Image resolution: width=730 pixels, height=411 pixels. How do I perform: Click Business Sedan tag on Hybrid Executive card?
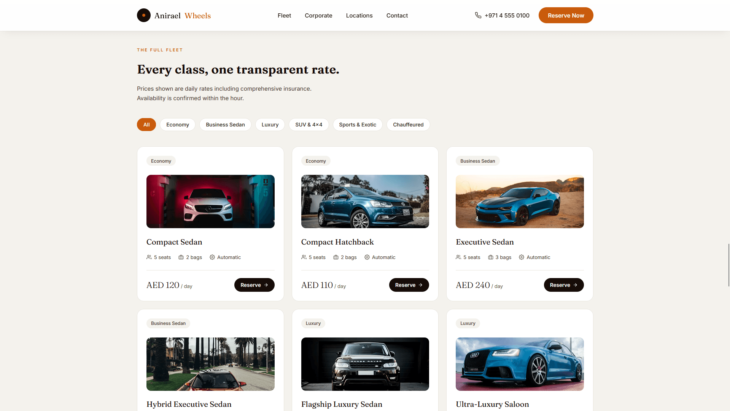click(x=168, y=323)
